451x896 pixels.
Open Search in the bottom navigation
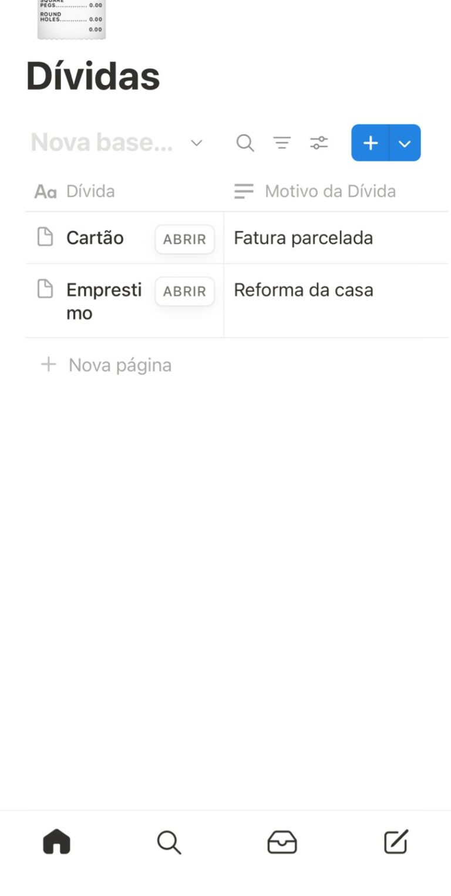coord(169,842)
